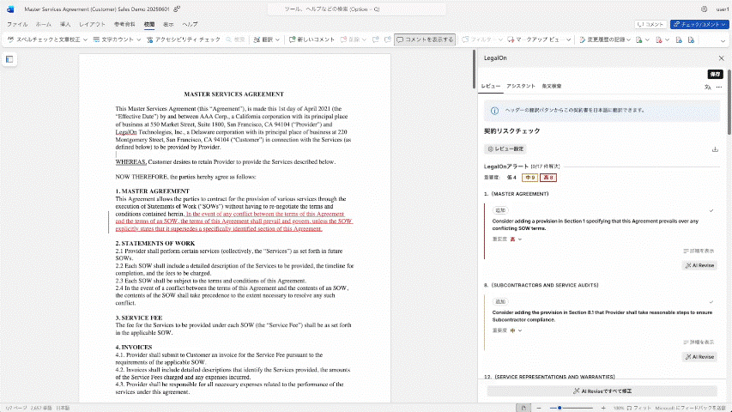This screenshot has width=732, height=412.
Task: Switch to the 挿入 ribbon tab
Action: (x=65, y=24)
